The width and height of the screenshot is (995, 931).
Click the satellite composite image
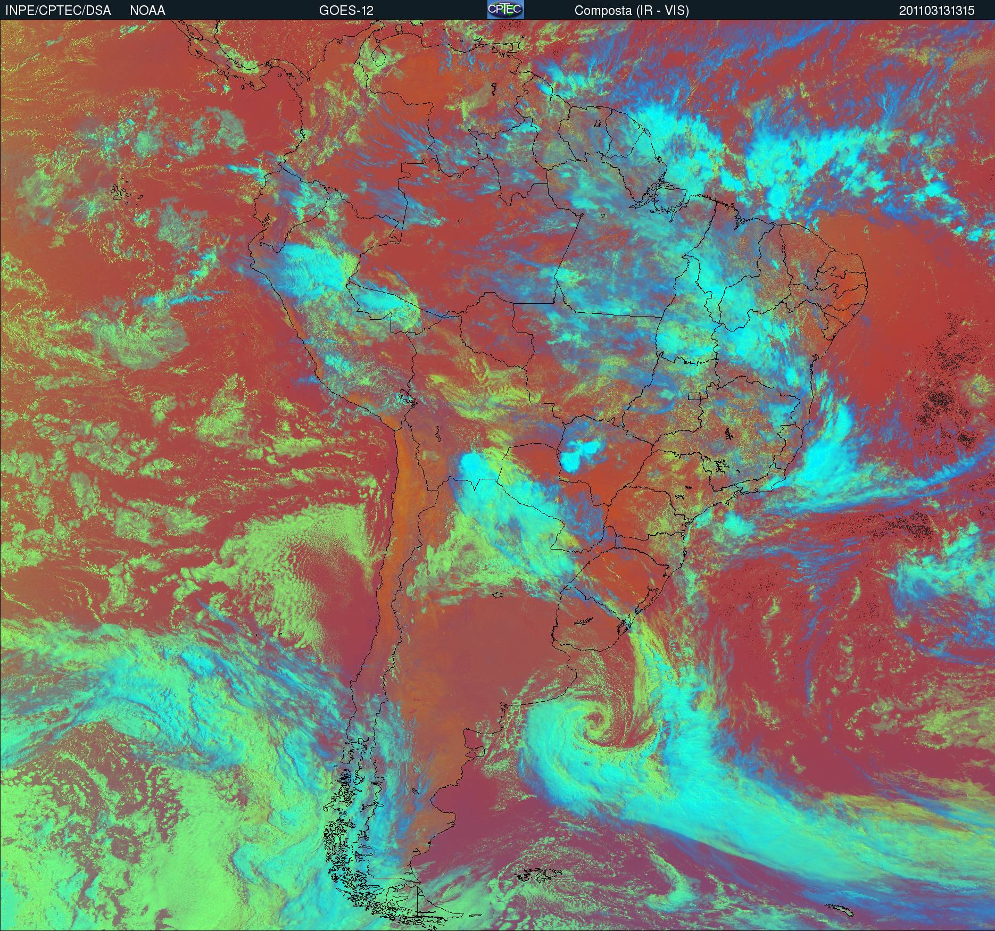(x=497, y=475)
